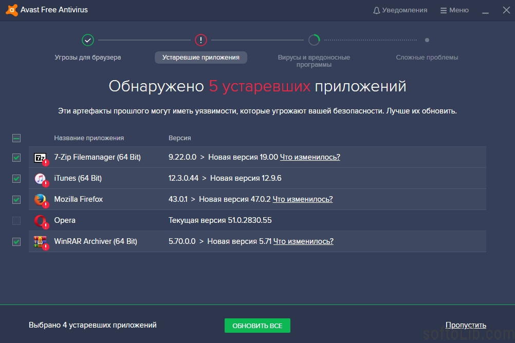Select the Вирусы и вредоносные программы step

[314, 61]
